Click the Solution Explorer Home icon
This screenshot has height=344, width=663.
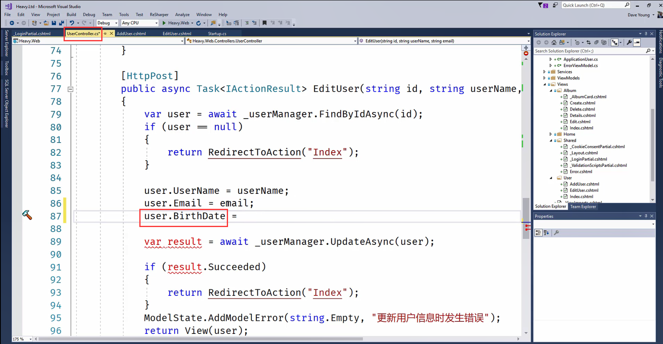pyautogui.click(x=554, y=42)
